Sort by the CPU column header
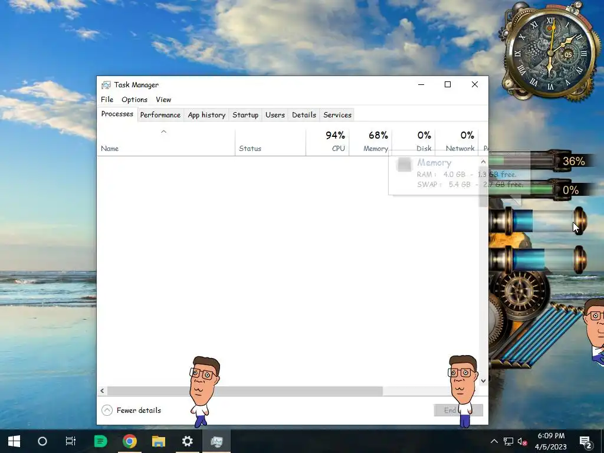Viewport: 604px width, 453px height. click(x=327, y=143)
